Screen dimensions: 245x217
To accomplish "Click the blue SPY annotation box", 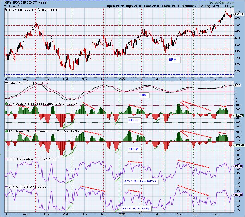I will pyautogui.click(x=174, y=60).
